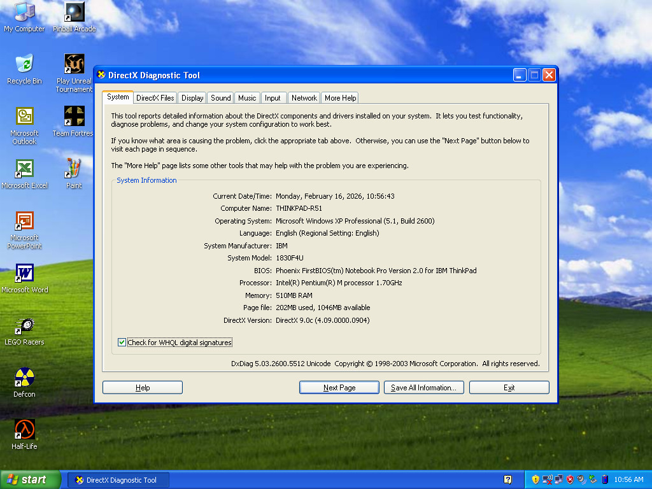
Task: Select the Microsoft PowerPoint desktop shortcut
Action: [24, 230]
